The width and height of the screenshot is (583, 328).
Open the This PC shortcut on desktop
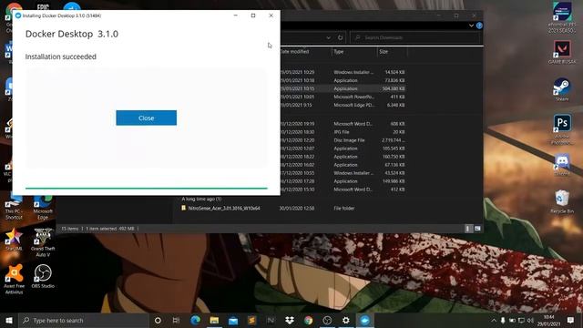pos(14,207)
